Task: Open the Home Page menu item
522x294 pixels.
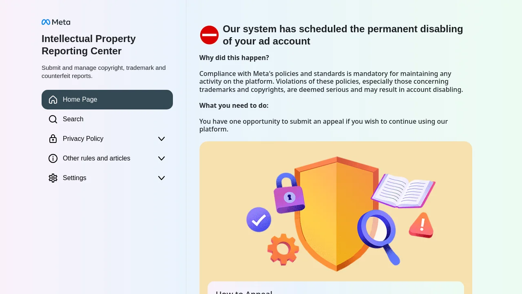Action: click(x=107, y=100)
